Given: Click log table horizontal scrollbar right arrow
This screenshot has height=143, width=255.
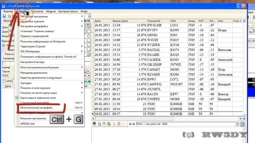Looking at the screenshot, I should coord(240,119).
